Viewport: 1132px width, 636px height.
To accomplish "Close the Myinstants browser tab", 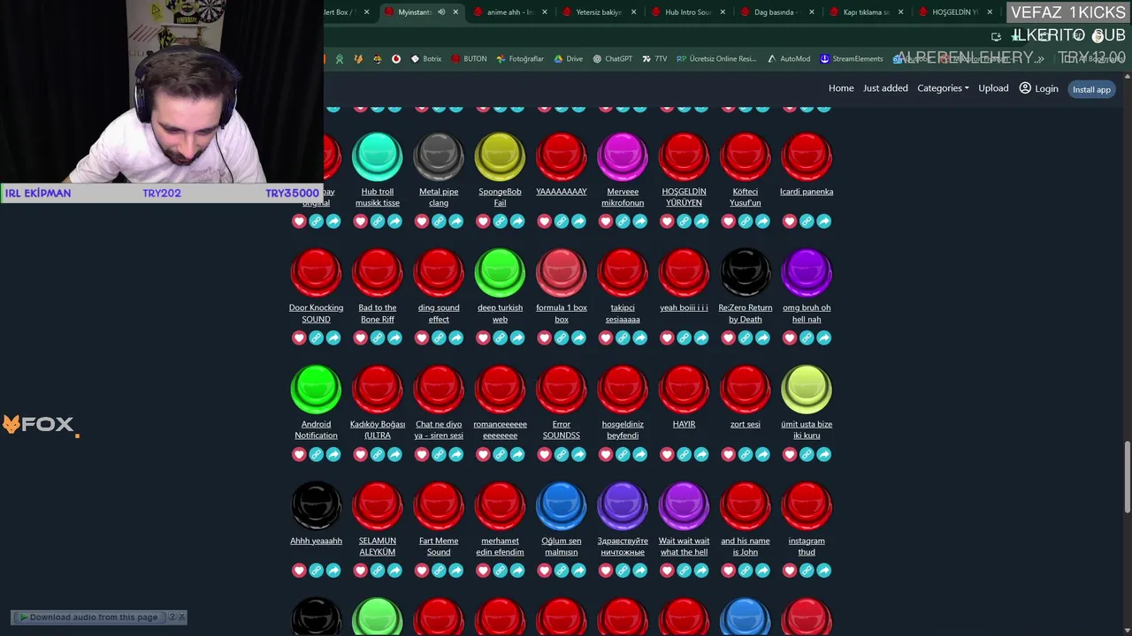I will click(x=455, y=12).
